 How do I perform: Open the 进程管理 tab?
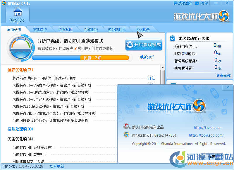tap(65, 30)
